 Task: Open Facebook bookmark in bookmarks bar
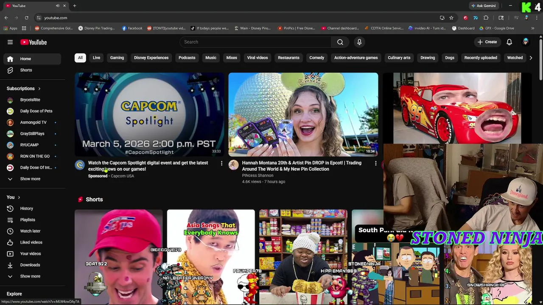(132, 28)
